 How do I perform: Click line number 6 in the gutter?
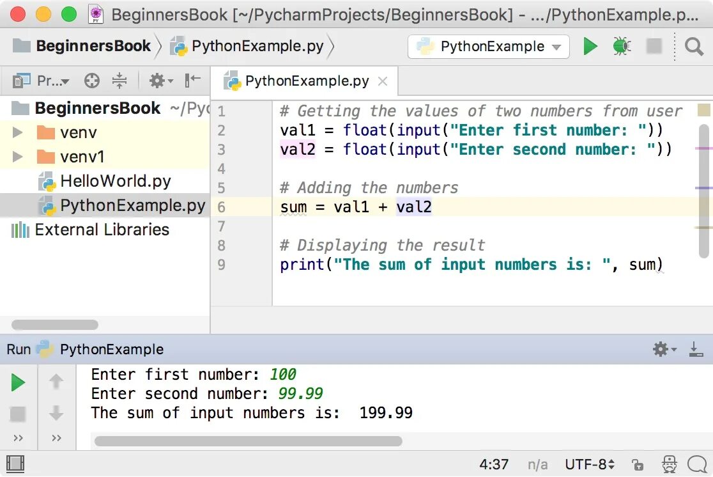[222, 207]
